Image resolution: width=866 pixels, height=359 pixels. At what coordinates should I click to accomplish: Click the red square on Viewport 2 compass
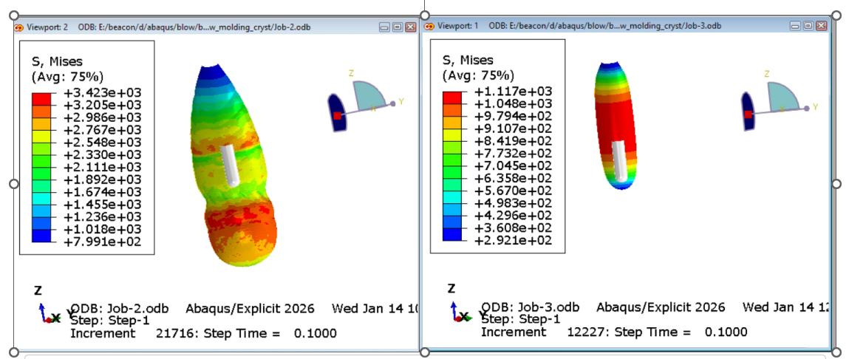[x=337, y=115]
